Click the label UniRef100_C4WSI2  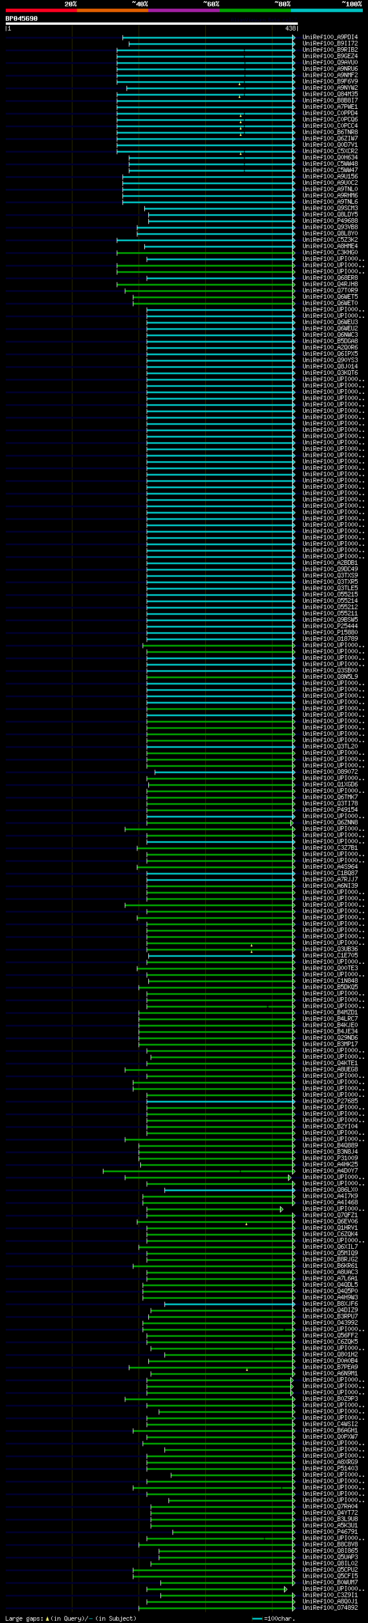pos(329,1424)
